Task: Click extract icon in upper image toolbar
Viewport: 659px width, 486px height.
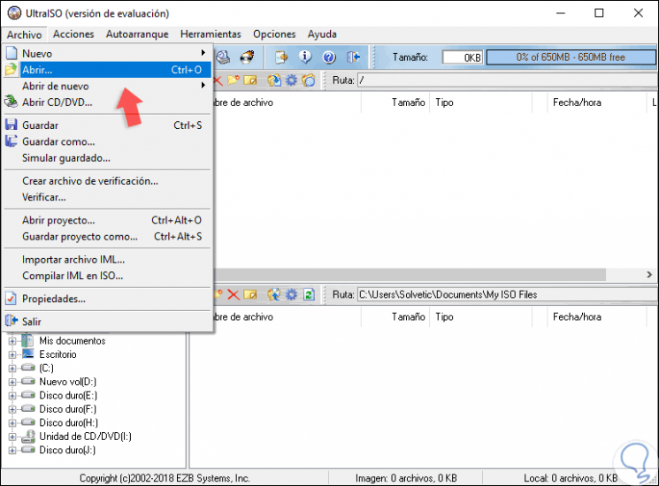Action: 274,80
